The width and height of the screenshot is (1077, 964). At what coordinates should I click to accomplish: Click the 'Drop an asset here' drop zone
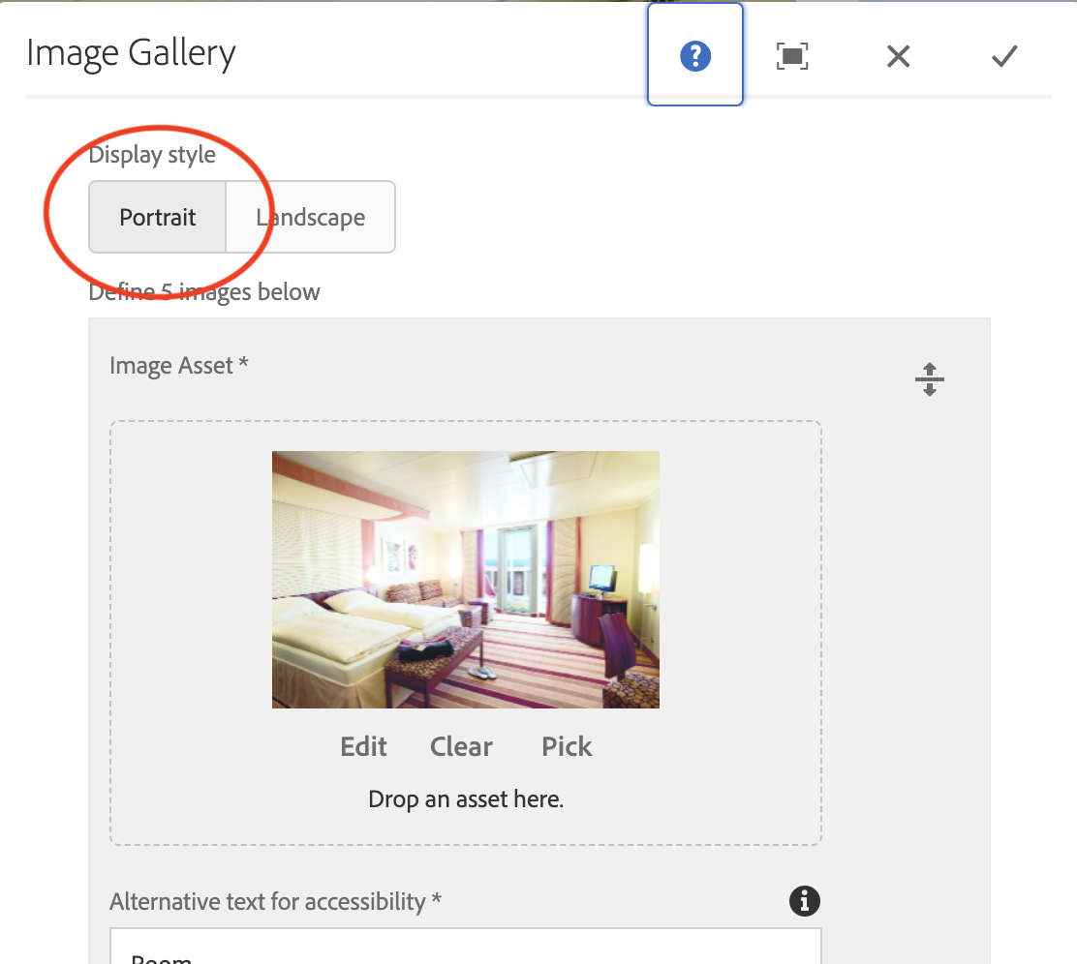click(466, 798)
